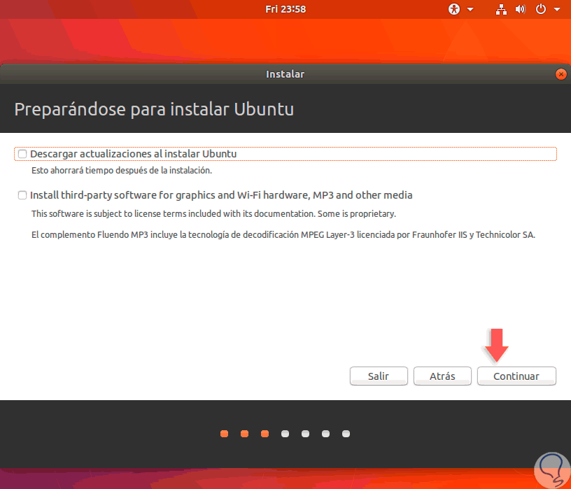Close the Instalar window
The width and height of the screenshot is (571, 489).
[x=561, y=74]
